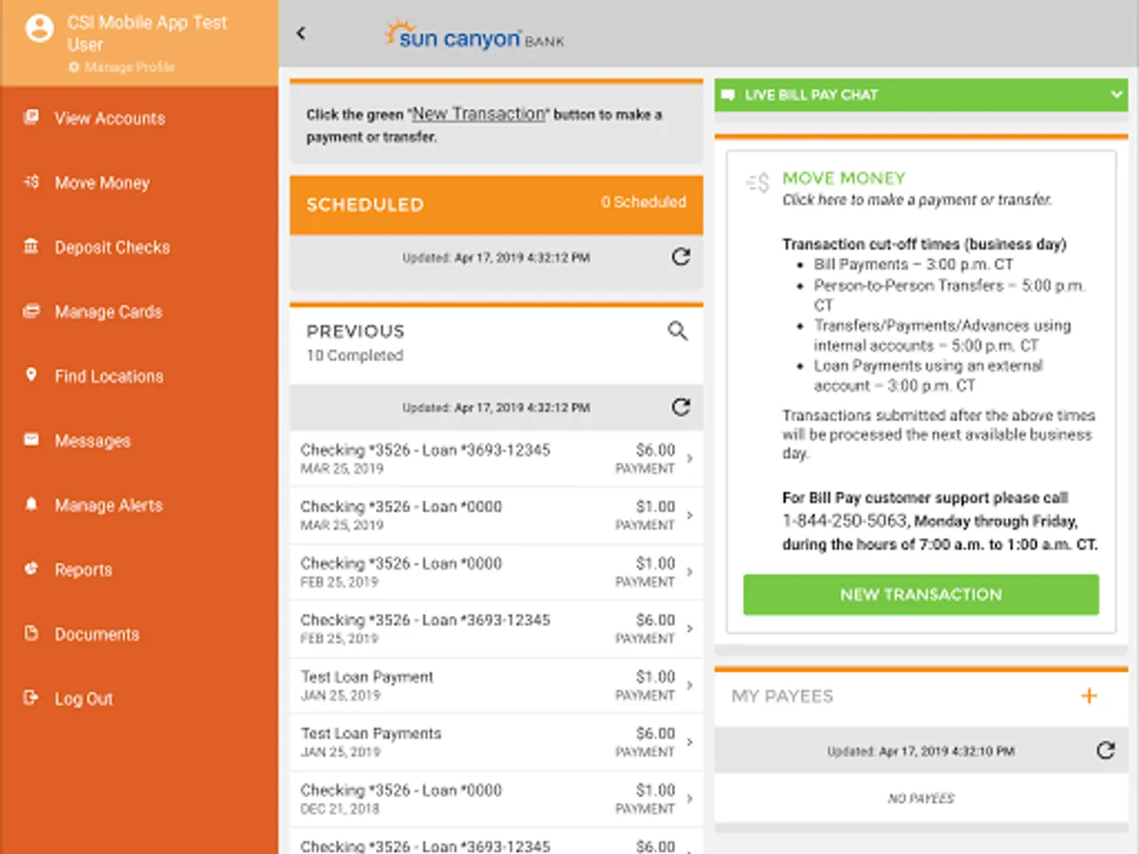Viewport: 1139px width, 854px height.
Task: Click the CSI Mobile App Test User name
Action: click(x=147, y=33)
